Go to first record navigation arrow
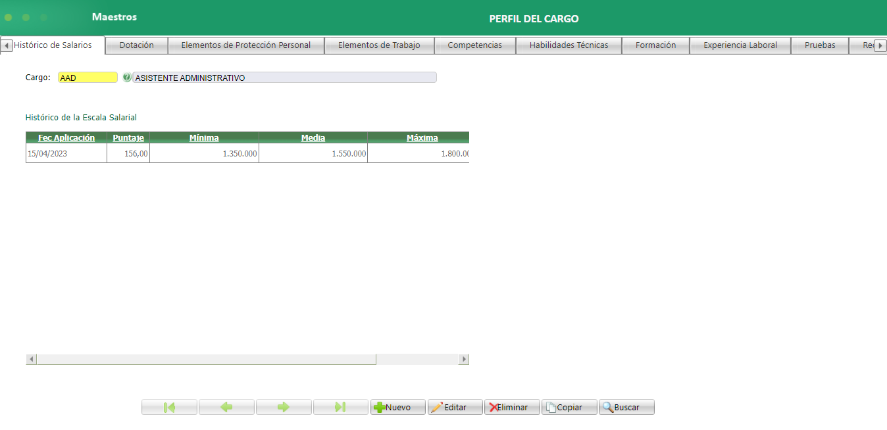 tap(169, 407)
